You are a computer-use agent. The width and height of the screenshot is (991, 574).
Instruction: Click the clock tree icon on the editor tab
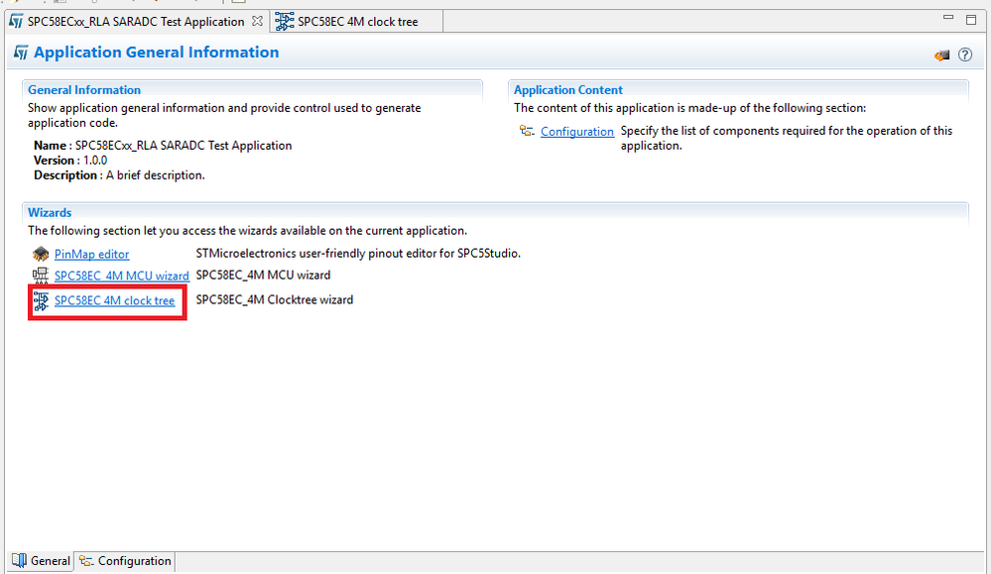tap(285, 22)
